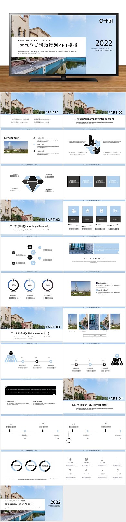The image size is (126, 522).
Task: Click the CLOUD icon
Action: tap(102, 459)
